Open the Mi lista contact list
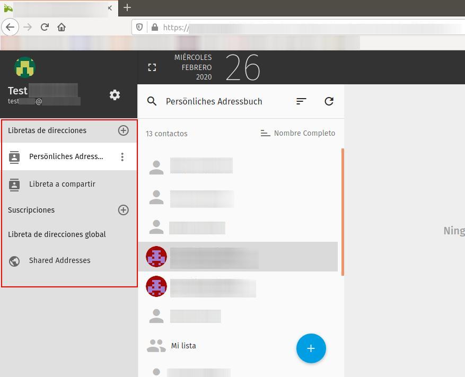This screenshot has width=465, height=377. (183, 346)
